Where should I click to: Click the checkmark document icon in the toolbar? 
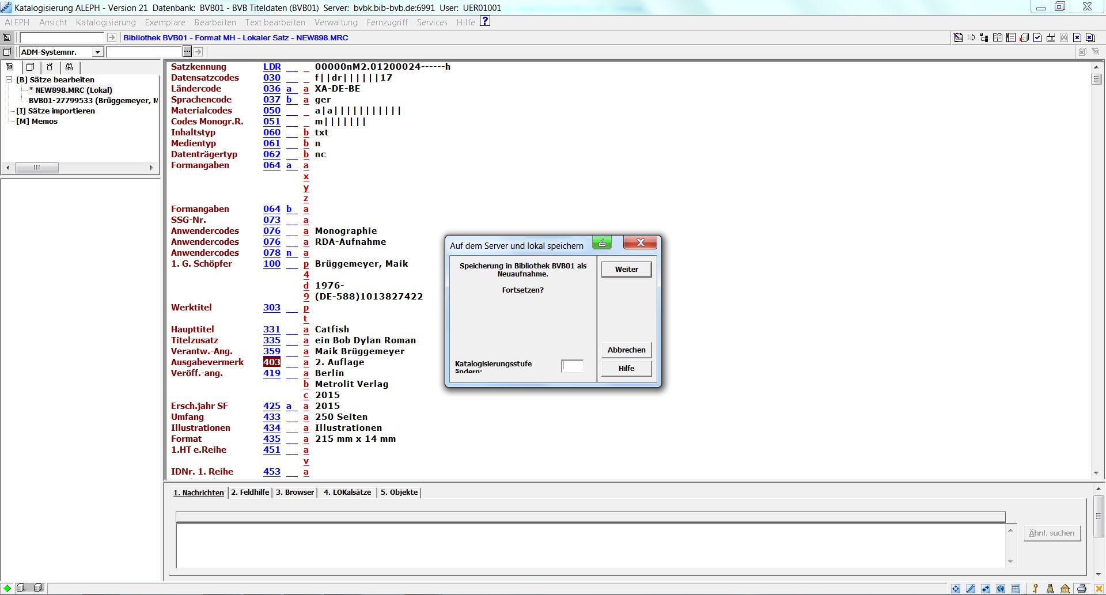(x=1037, y=38)
